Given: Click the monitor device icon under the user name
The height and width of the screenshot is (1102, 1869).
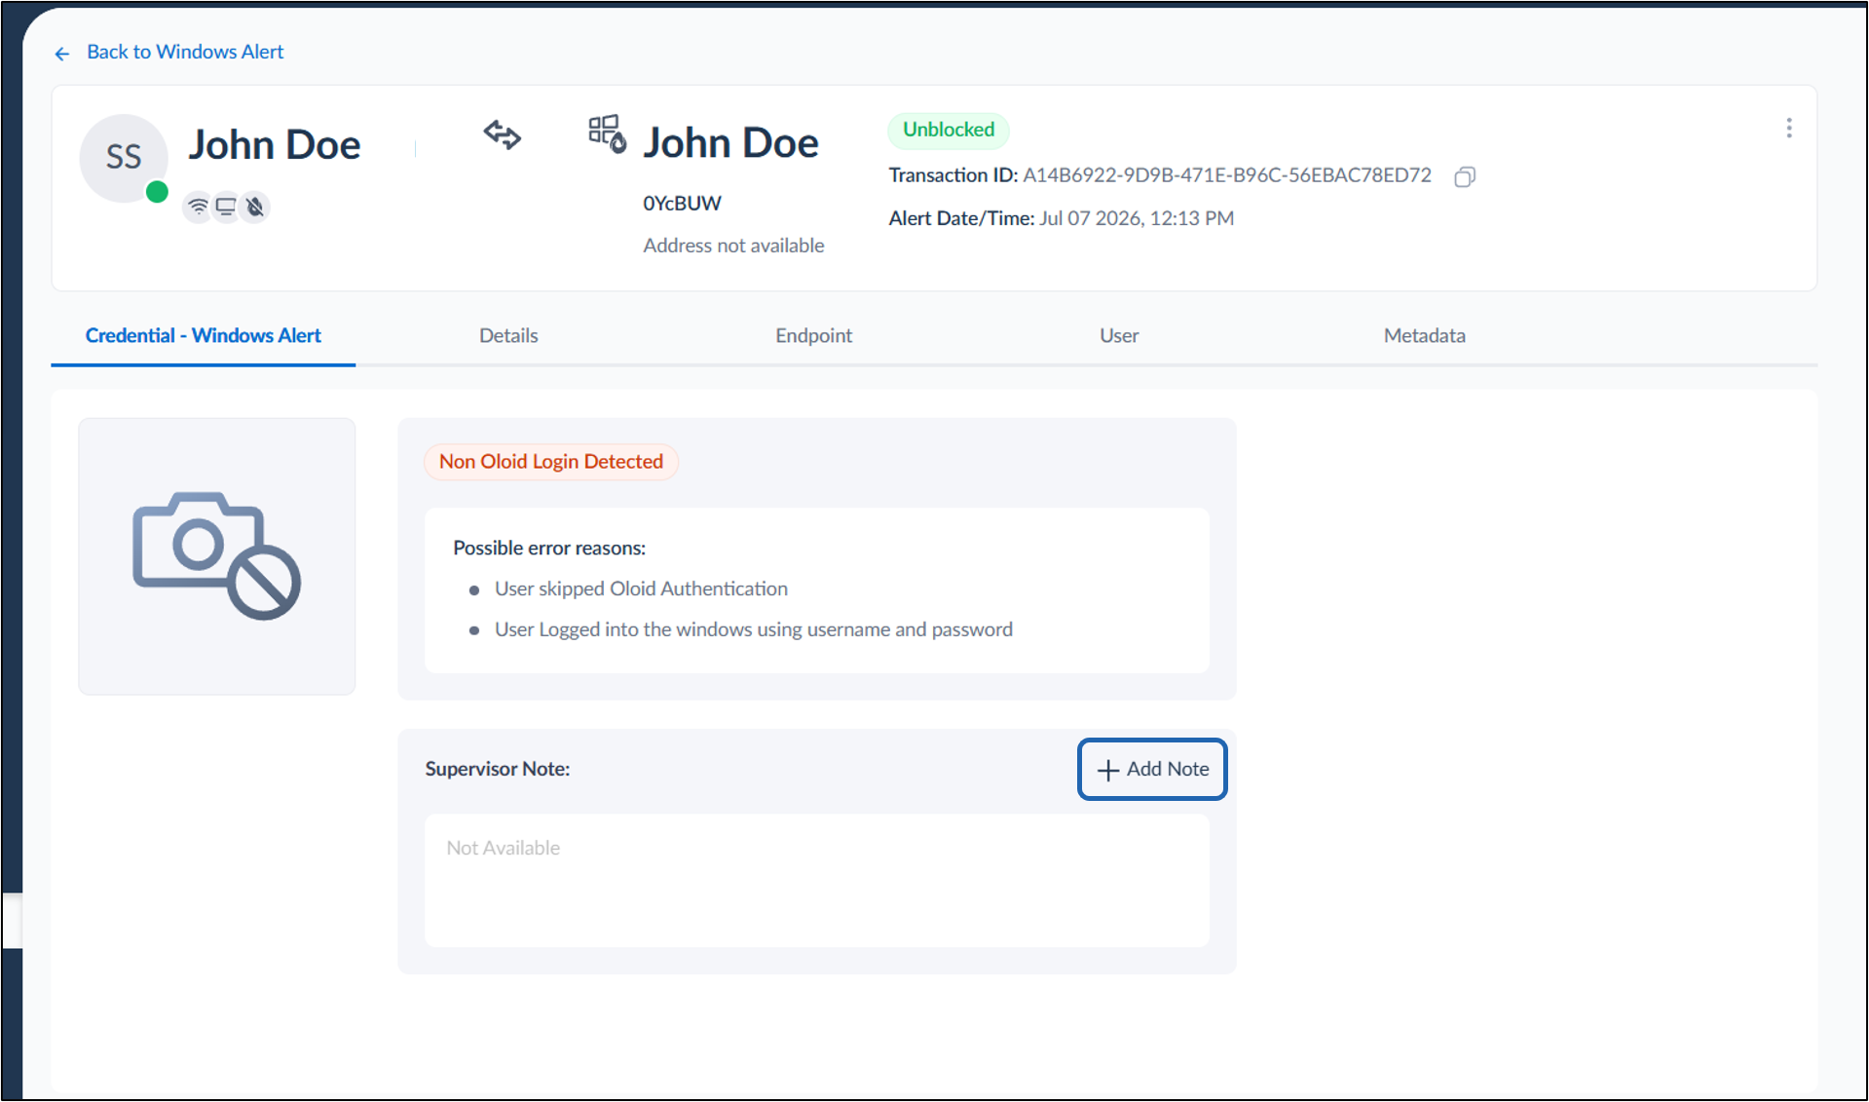Looking at the screenshot, I should click(x=226, y=207).
